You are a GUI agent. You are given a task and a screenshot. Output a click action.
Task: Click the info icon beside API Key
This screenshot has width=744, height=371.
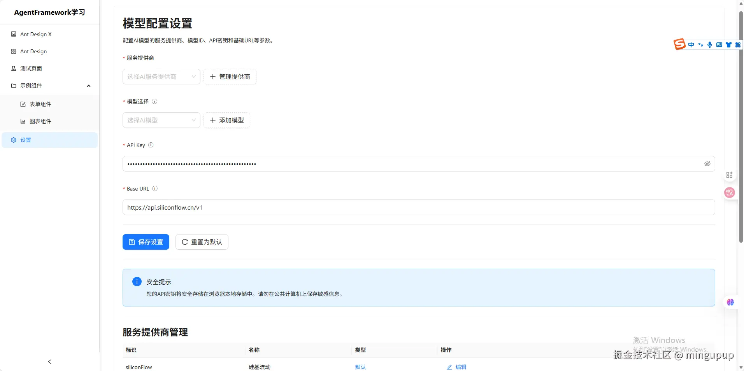[x=151, y=145]
